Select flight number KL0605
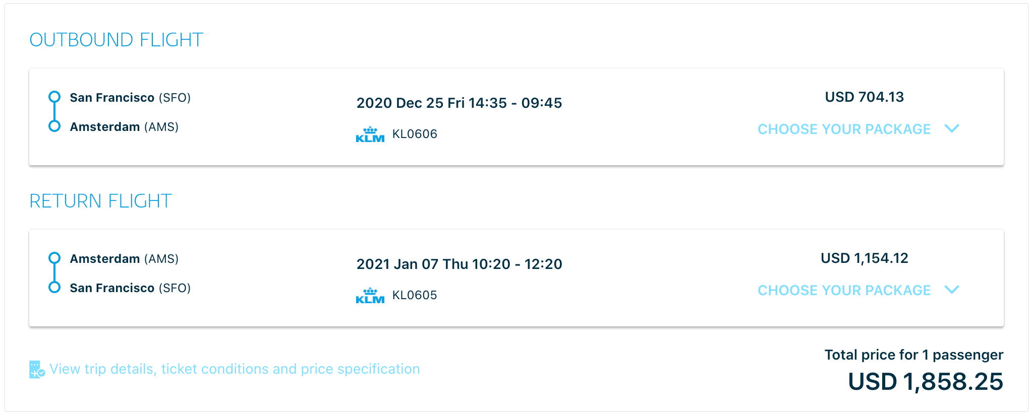 tap(415, 296)
